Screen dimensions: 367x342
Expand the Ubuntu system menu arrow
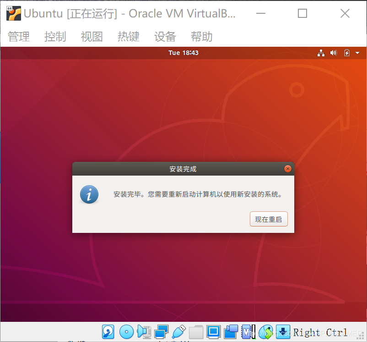pos(357,53)
